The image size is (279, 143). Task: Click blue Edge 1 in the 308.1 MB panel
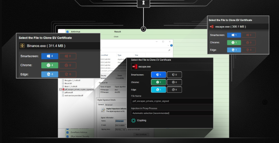pos(234,50)
